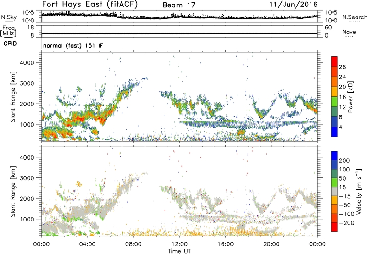Click the '1000' tick on the velocity panel

tap(27, 219)
